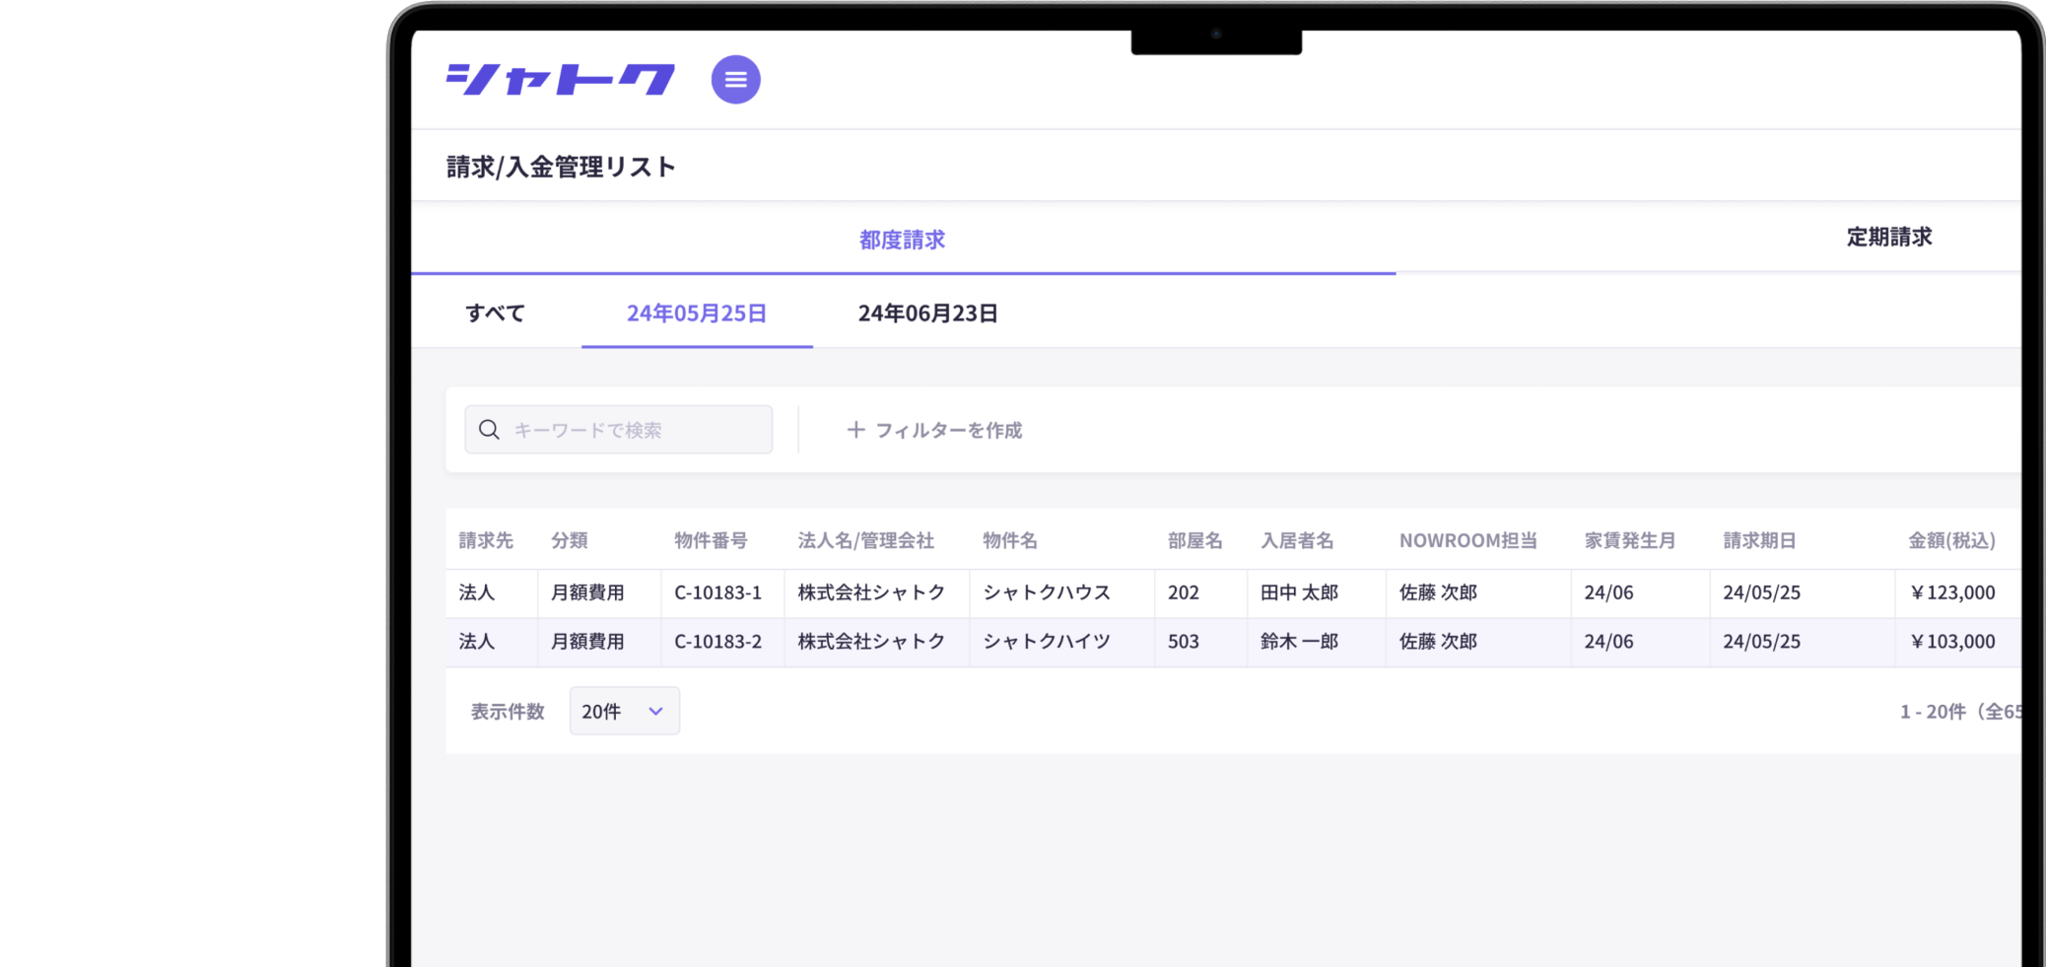Image resolution: width=2046 pixels, height=967 pixels.
Task: Click 24/05/25 due date in 鈴木 一郎 row
Action: [1761, 642]
